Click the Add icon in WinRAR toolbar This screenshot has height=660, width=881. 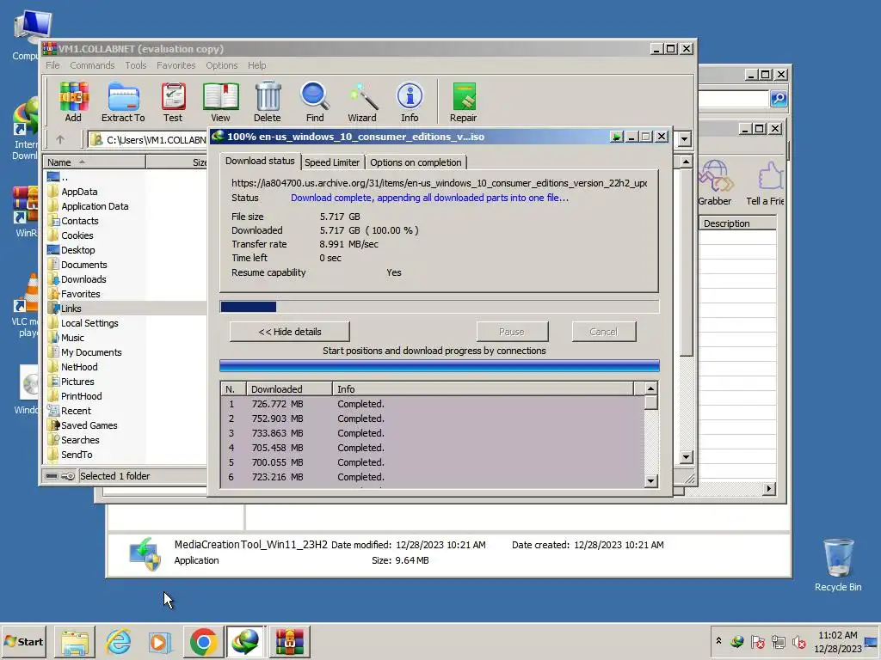pos(74,101)
